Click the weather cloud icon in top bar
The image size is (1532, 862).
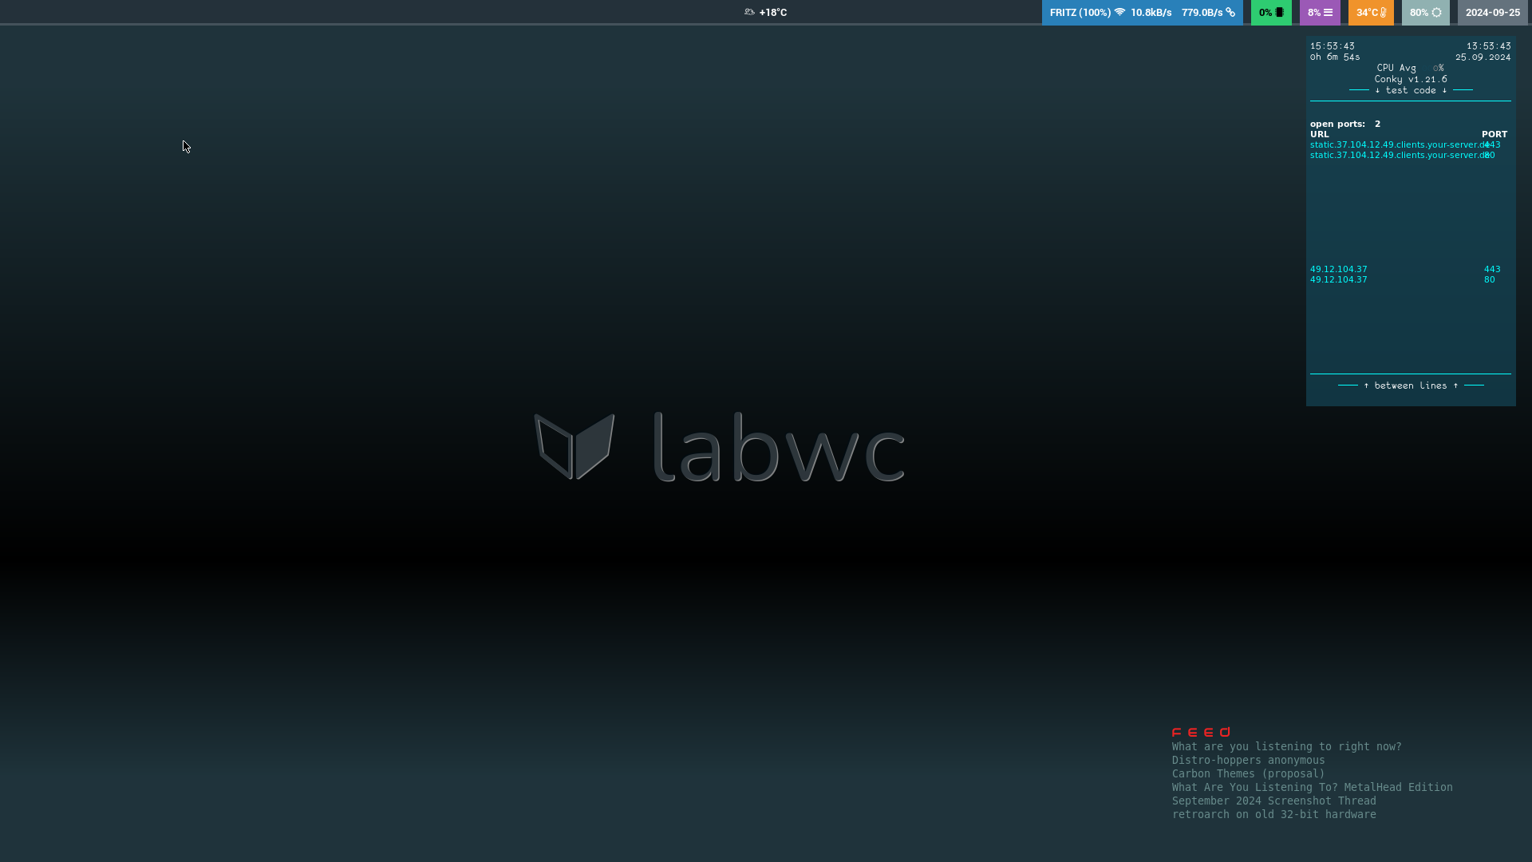(x=749, y=12)
